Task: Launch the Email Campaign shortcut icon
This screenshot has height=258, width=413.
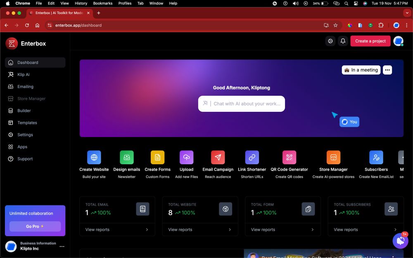Action: (218, 157)
